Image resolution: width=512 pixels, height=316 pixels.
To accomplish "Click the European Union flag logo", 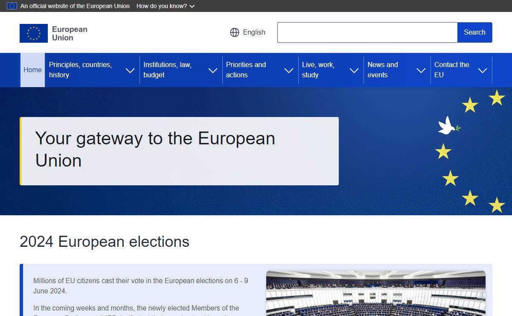I will [34, 33].
